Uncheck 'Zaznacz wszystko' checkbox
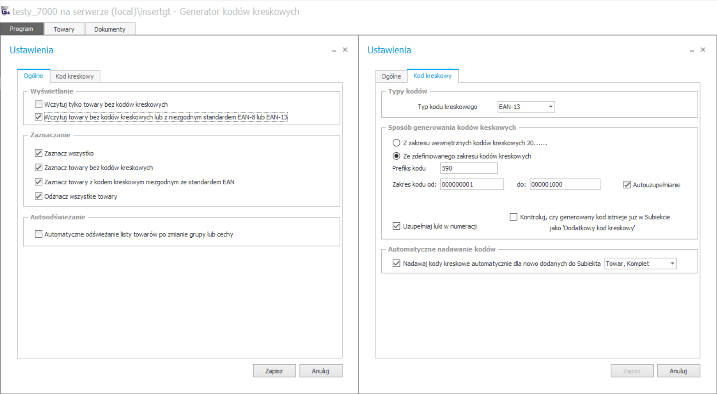The width and height of the screenshot is (717, 394). click(39, 153)
